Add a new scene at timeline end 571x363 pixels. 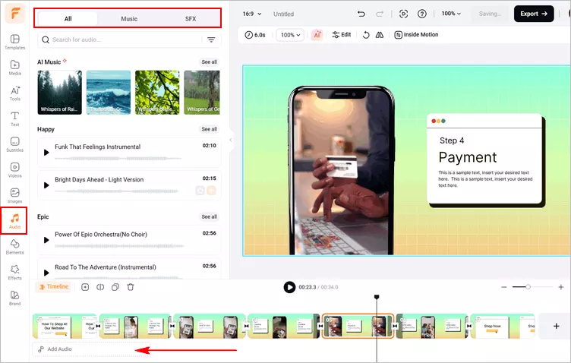(x=556, y=326)
